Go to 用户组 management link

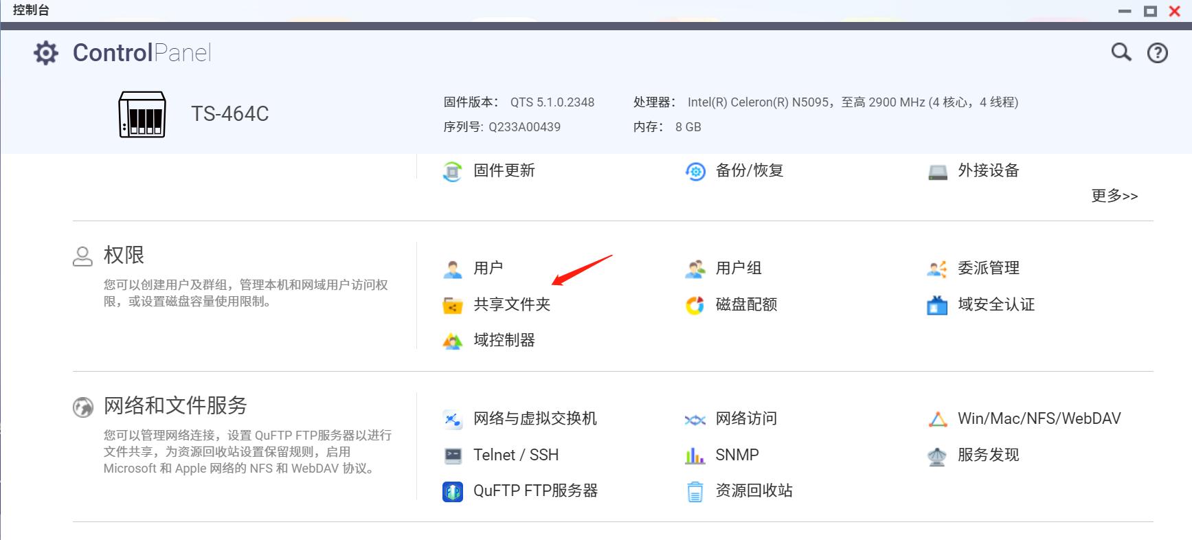tap(739, 269)
